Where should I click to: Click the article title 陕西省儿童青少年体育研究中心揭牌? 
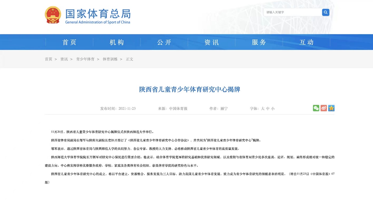[x=190, y=90]
